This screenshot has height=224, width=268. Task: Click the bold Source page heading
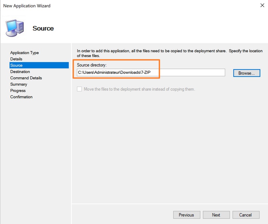[43, 29]
